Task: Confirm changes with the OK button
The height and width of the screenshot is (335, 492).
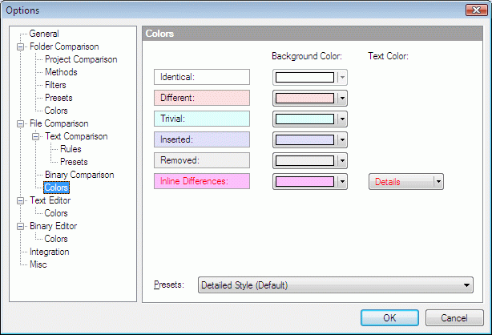Action: [389, 317]
